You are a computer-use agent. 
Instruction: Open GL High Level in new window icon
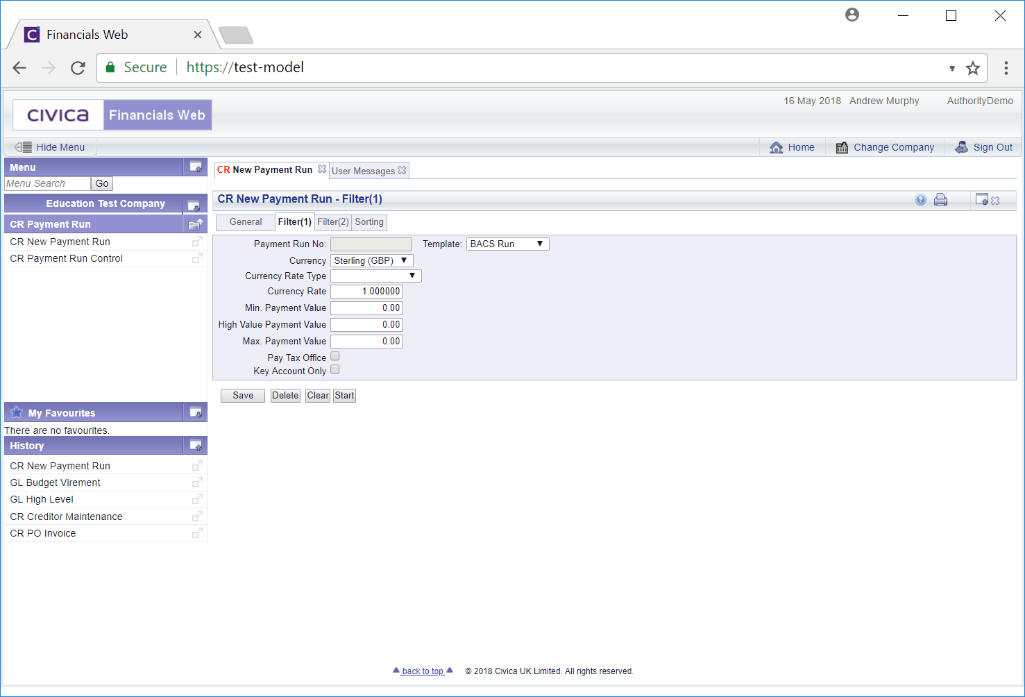click(197, 499)
